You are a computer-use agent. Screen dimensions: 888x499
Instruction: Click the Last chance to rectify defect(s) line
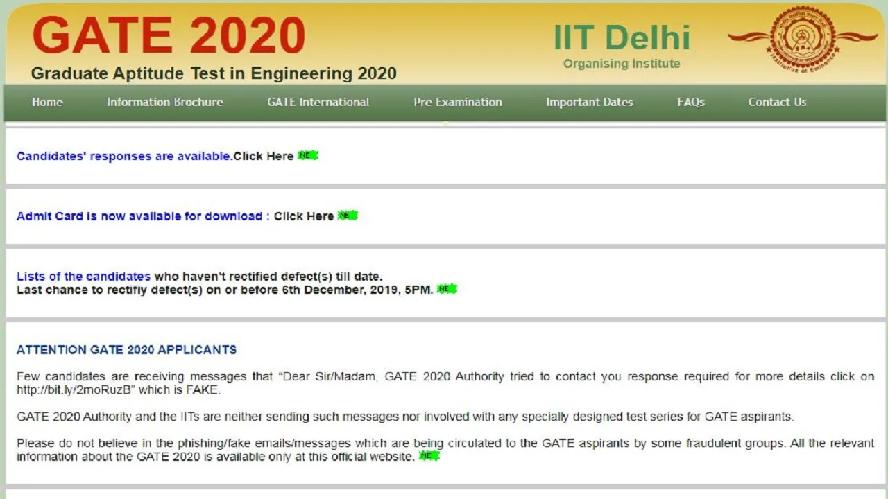coord(225,290)
